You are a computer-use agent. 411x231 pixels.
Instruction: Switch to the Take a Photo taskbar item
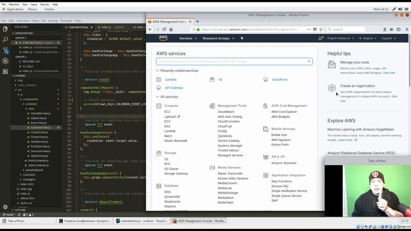point(28,221)
